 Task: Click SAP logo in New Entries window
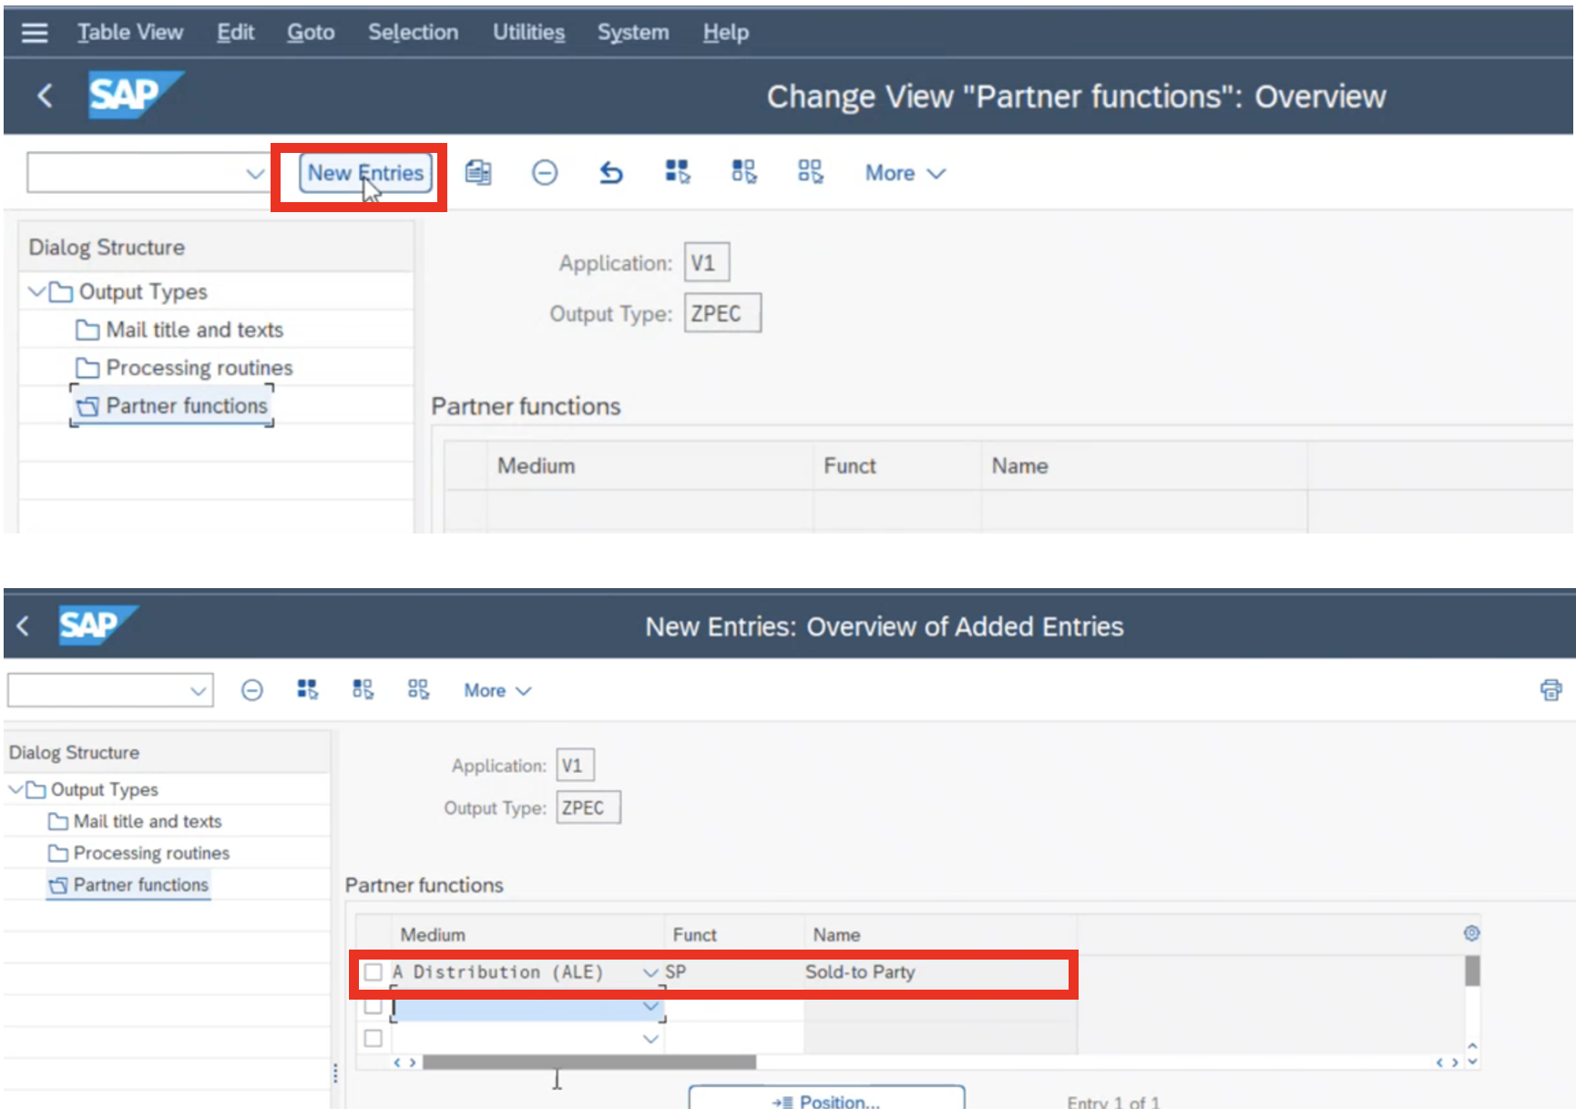[97, 625]
